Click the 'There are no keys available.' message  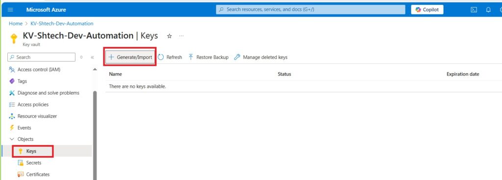point(137,86)
